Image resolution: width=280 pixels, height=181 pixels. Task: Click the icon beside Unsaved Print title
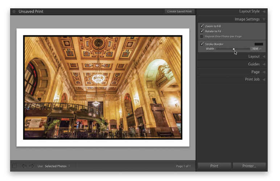[14, 12]
